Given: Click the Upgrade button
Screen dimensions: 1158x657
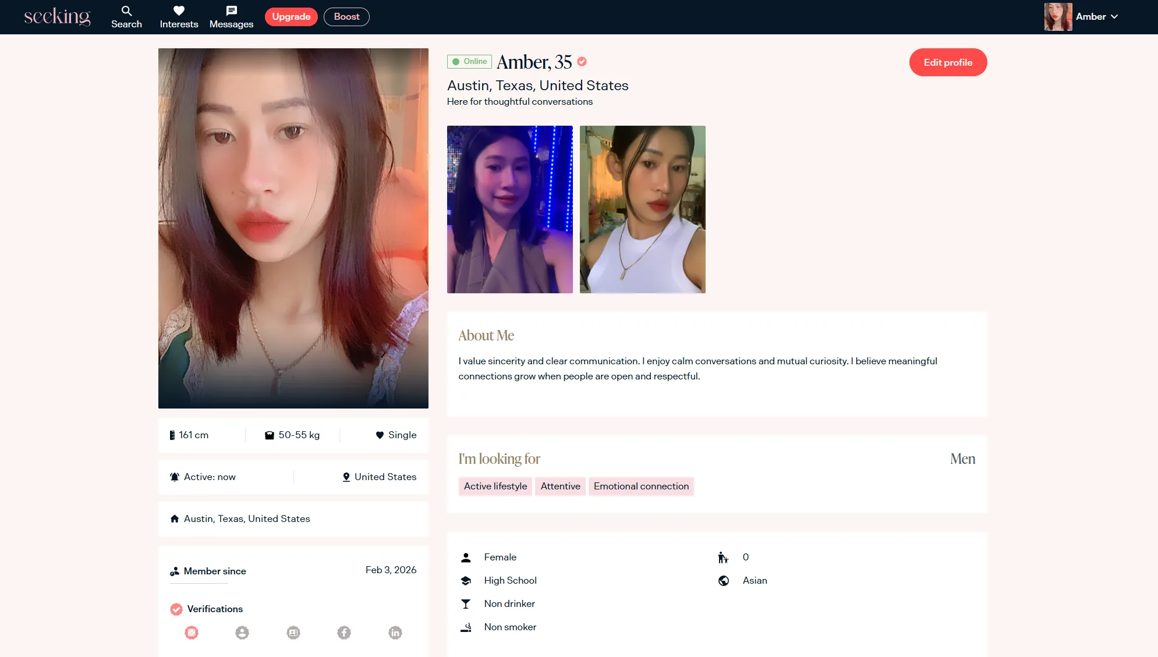Looking at the screenshot, I should click(291, 17).
